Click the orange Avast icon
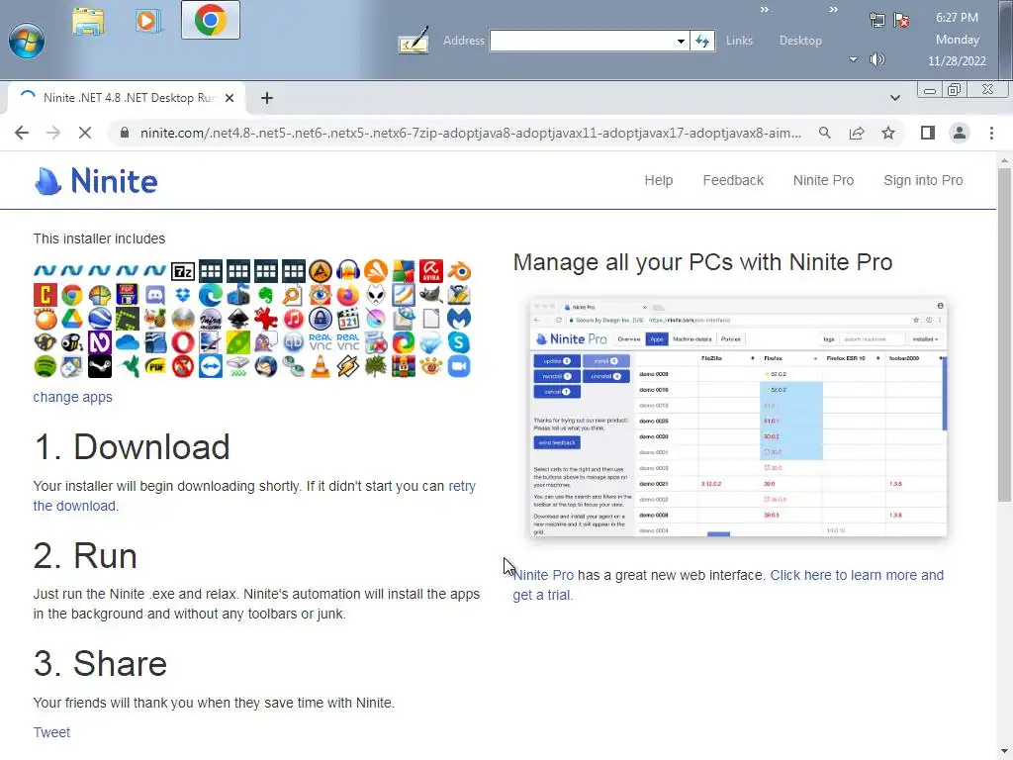Image resolution: width=1013 pixels, height=760 pixels. pyautogui.click(x=376, y=271)
